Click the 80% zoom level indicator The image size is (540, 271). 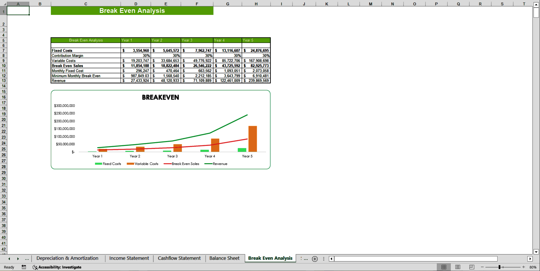pos(533,267)
